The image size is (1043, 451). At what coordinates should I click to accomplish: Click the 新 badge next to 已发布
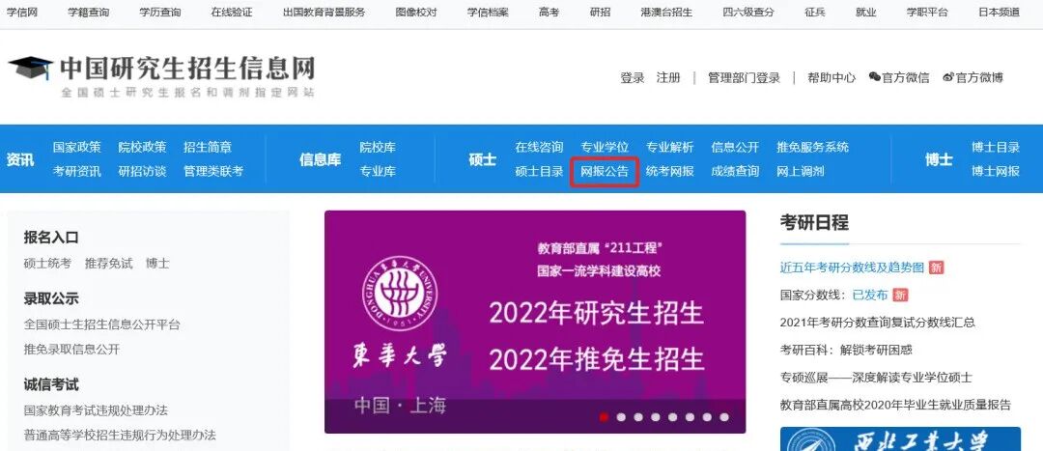click(x=900, y=295)
